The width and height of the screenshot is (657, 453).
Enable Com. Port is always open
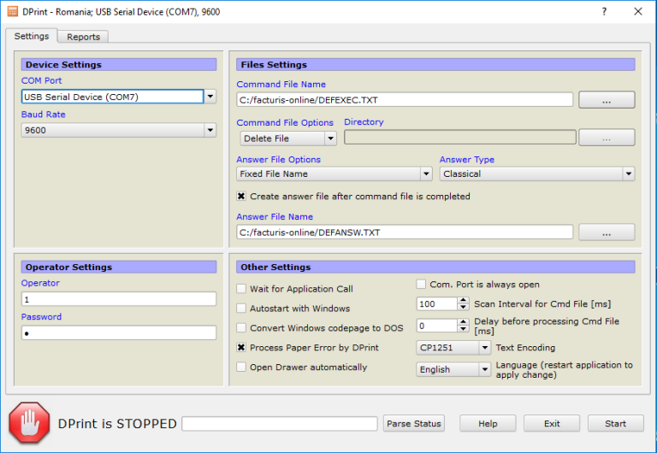click(x=421, y=285)
